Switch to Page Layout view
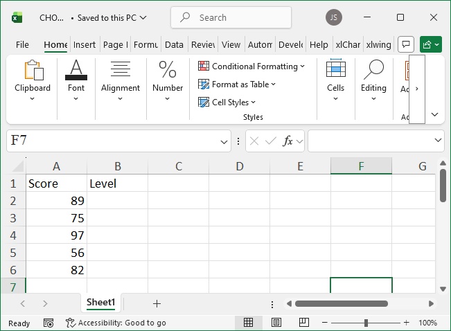This screenshot has height=331, width=451. tap(276, 323)
